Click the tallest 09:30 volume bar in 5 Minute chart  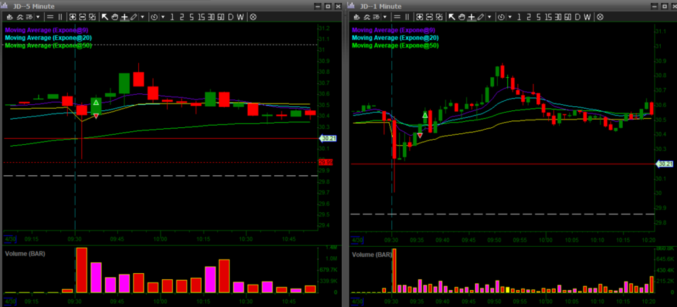point(81,270)
